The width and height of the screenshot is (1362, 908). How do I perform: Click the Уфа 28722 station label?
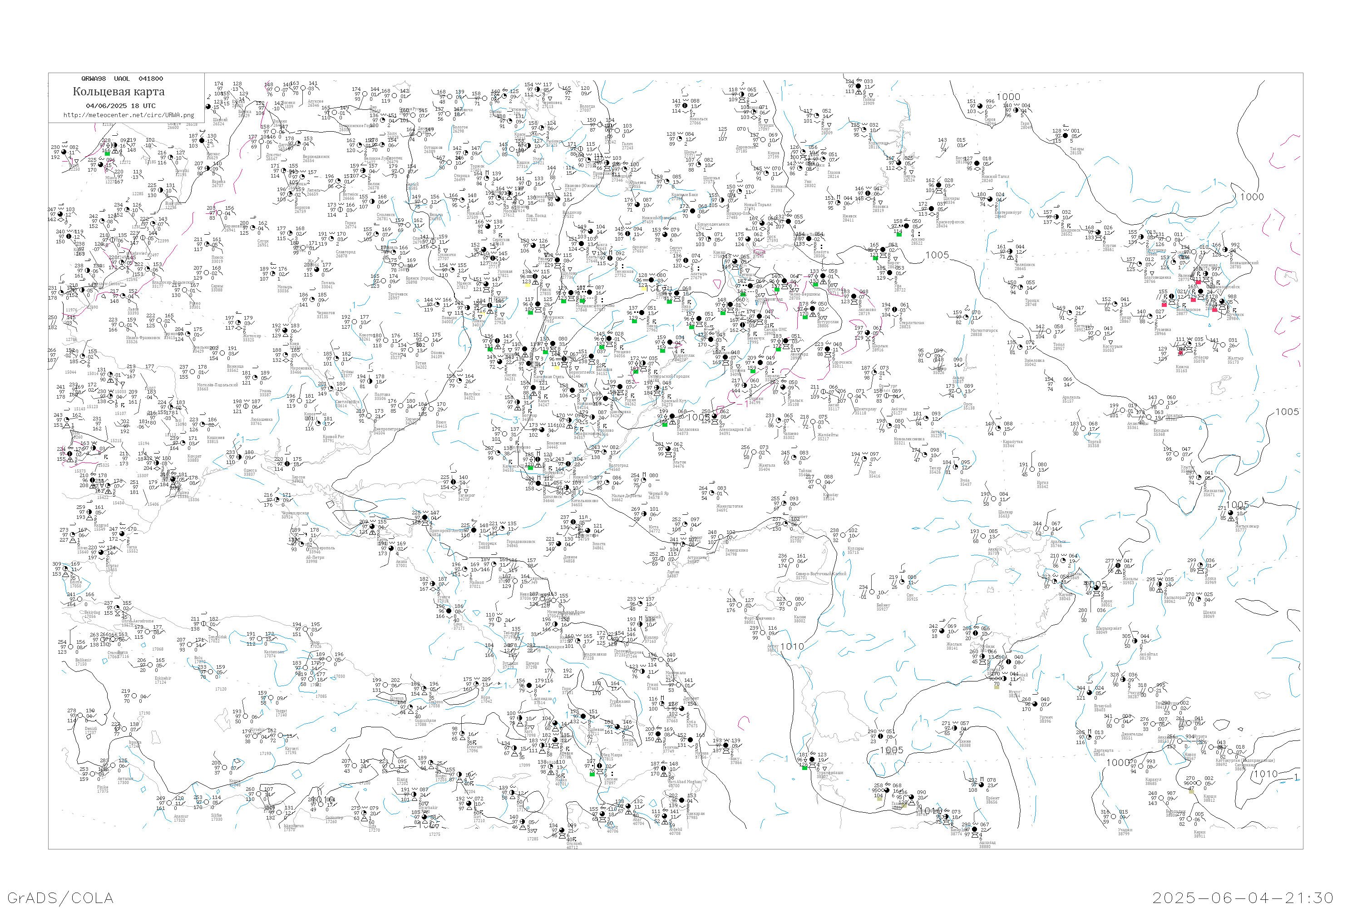(x=899, y=288)
